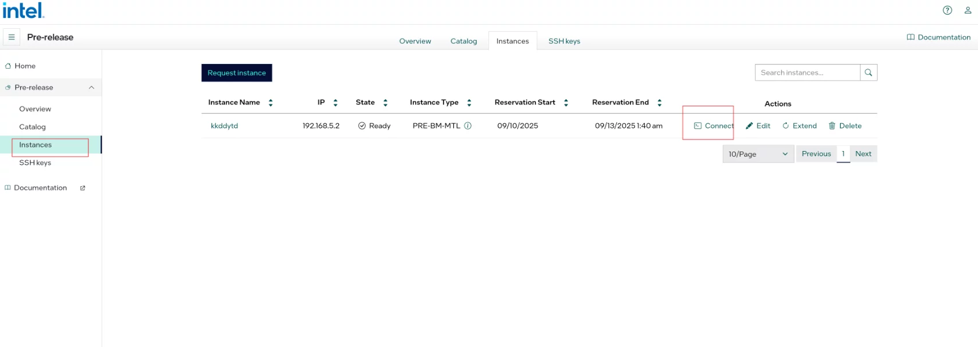Open the Documentation link in the header
Viewport: 978px width, 347px height.
(x=939, y=37)
